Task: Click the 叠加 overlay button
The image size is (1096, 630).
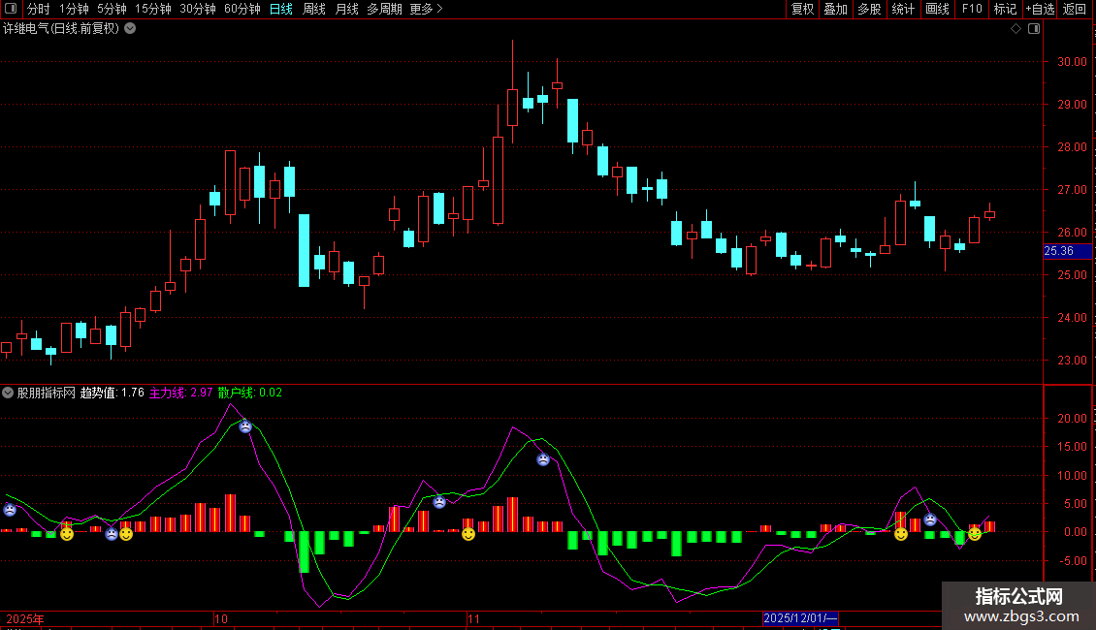Action: 836,9
